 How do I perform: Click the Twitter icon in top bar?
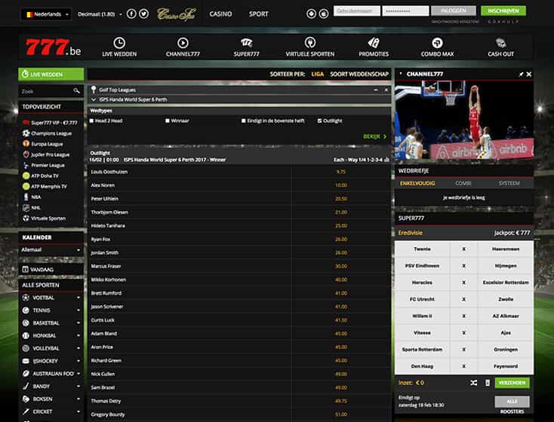pos(143,14)
